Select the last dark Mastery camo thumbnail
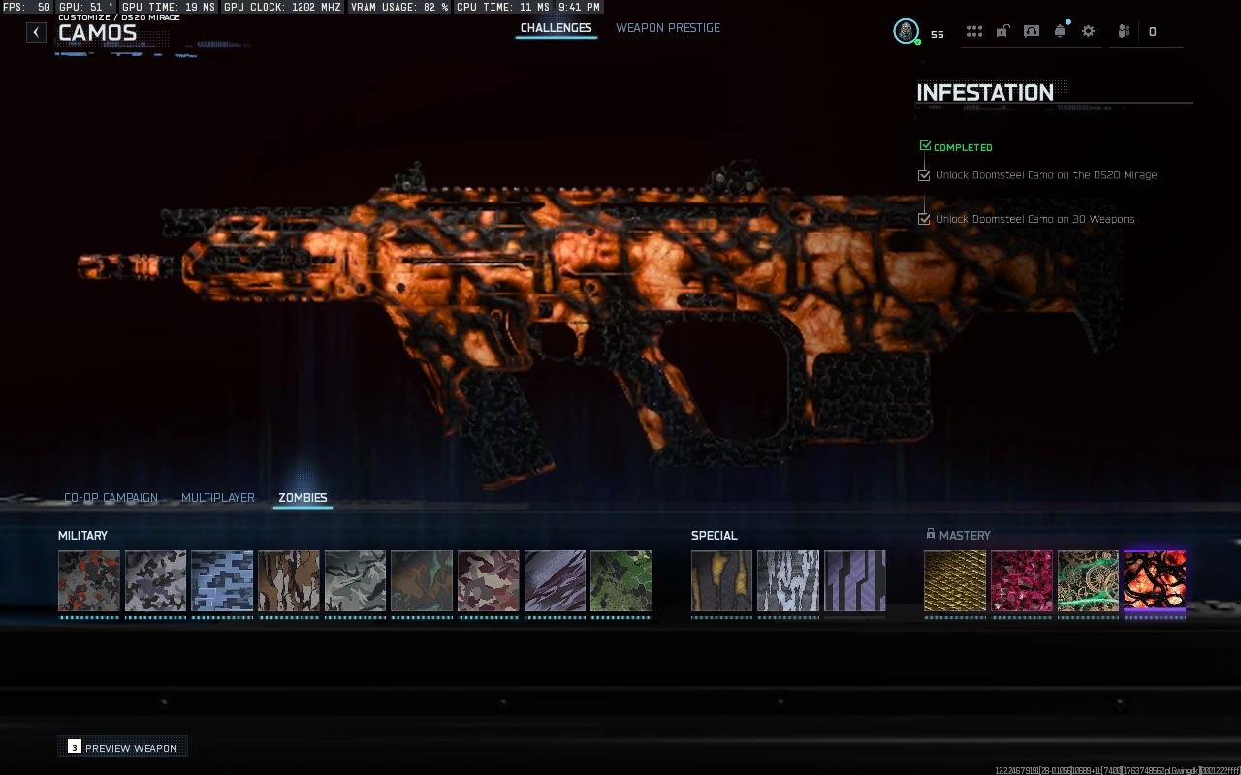1241x775 pixels. [x=1154, y=582]
